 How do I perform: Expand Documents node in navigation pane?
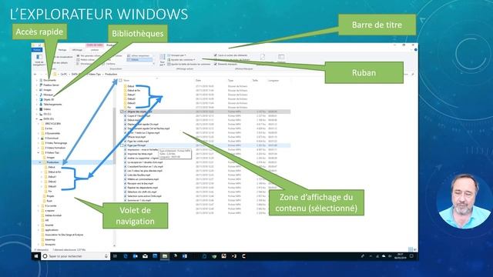tap(37, 80)
